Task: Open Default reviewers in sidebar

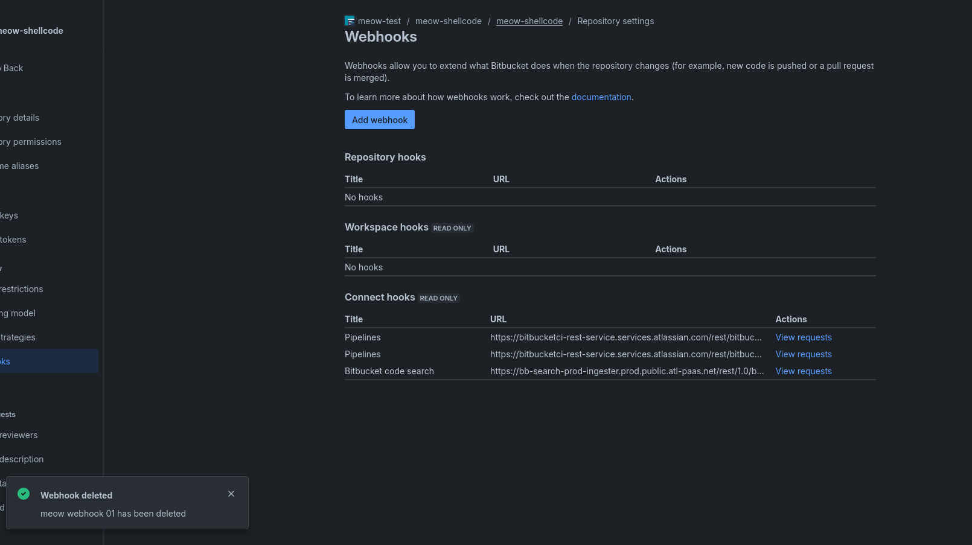Action: pos(19,435)
